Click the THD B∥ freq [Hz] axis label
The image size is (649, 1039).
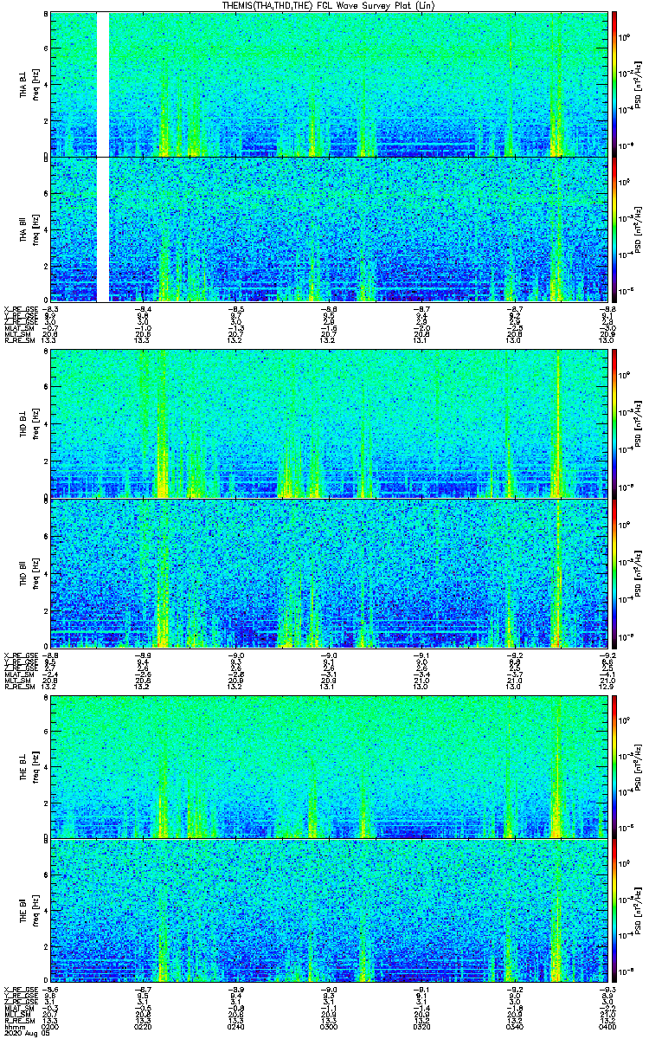(x=36, y=573)
